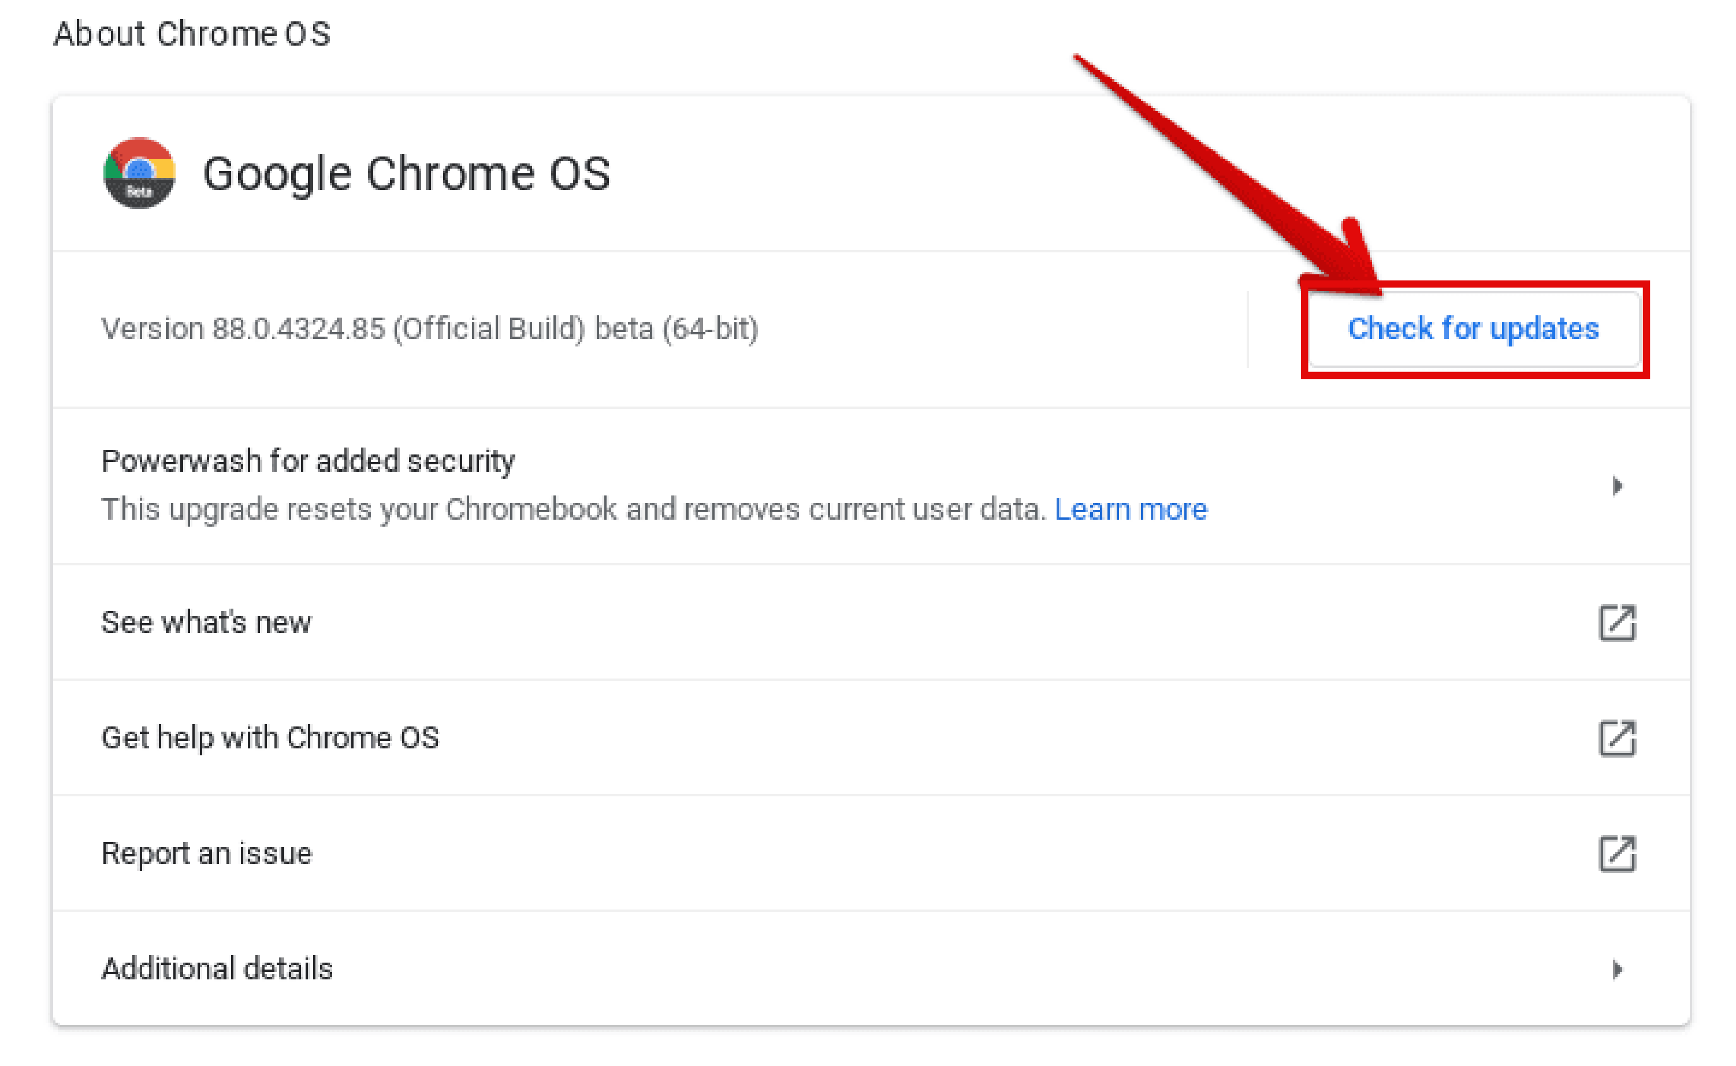Viewport: 1736px width, 1066px height.
Task: Click the Version 88.0.4324.85 build text
Action: pyautogui.click(x=429, y=329)
